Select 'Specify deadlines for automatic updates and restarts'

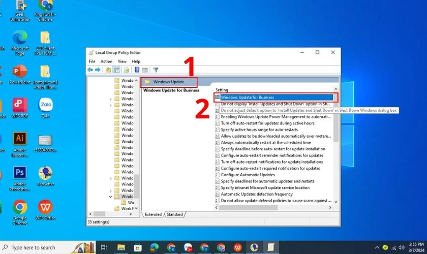tap(265, 181)
